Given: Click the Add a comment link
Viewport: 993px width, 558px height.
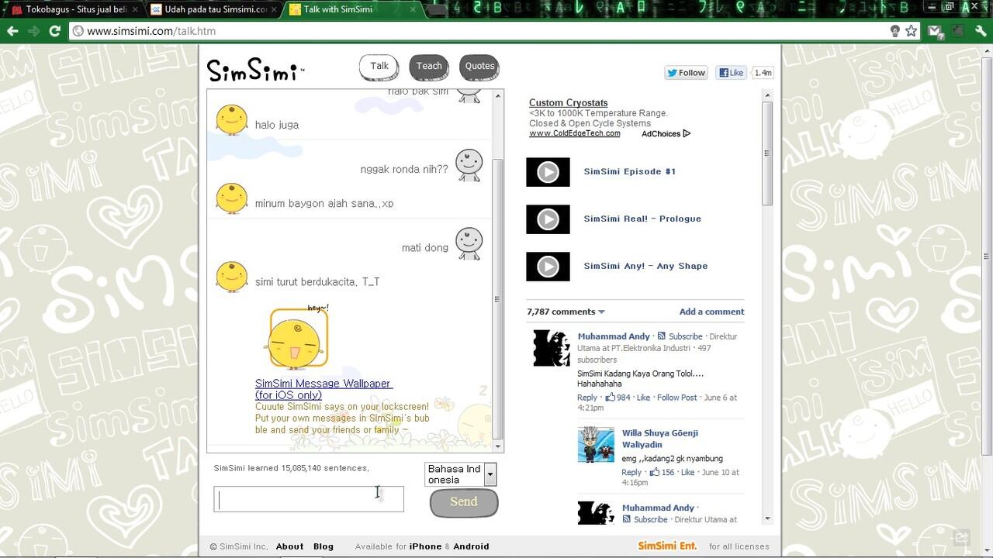Looking at the screenshot, I should click(x=711, y=312).
